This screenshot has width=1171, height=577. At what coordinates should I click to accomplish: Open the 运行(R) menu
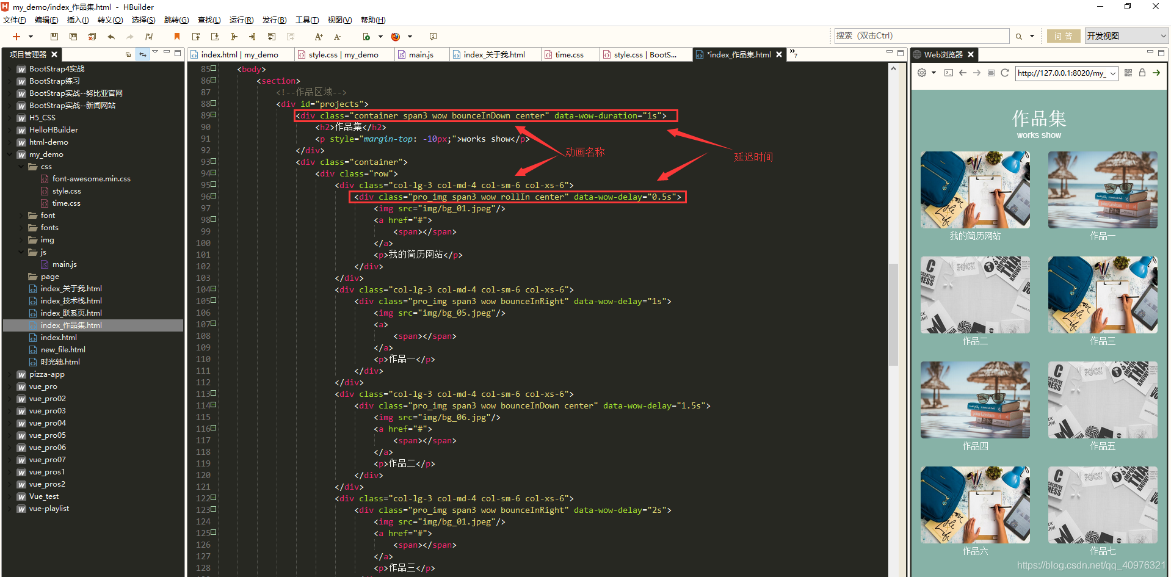[x=241, y=20]
